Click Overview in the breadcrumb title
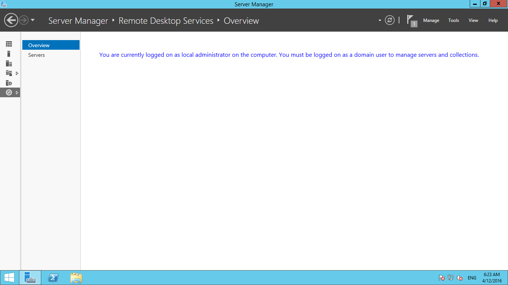The image size is (508, 285). click(x=241, y=21)
